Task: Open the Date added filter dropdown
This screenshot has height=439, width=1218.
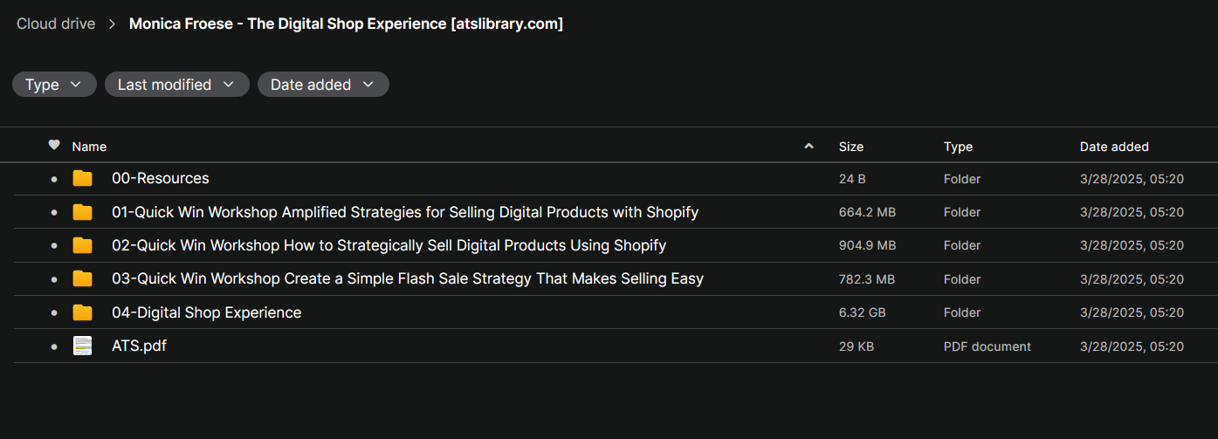Action: [323, 85]
